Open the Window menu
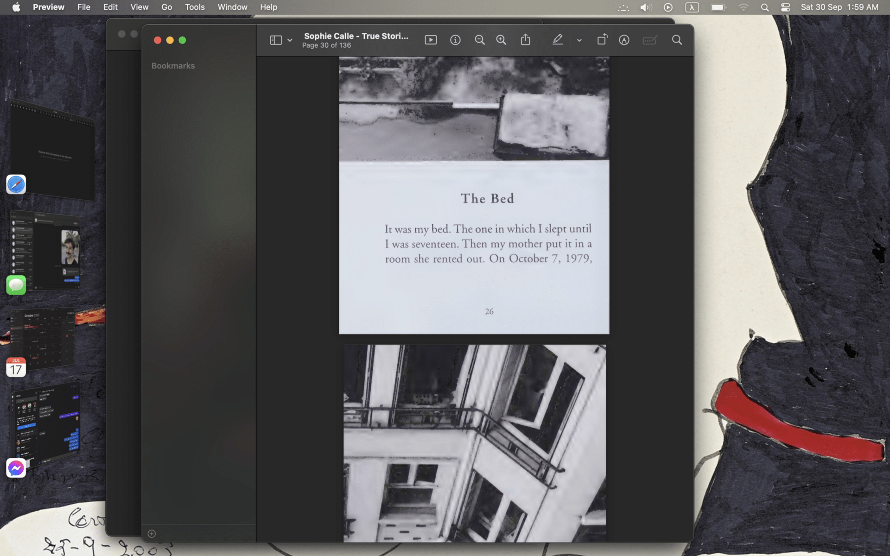 click(x=232, y=7)
